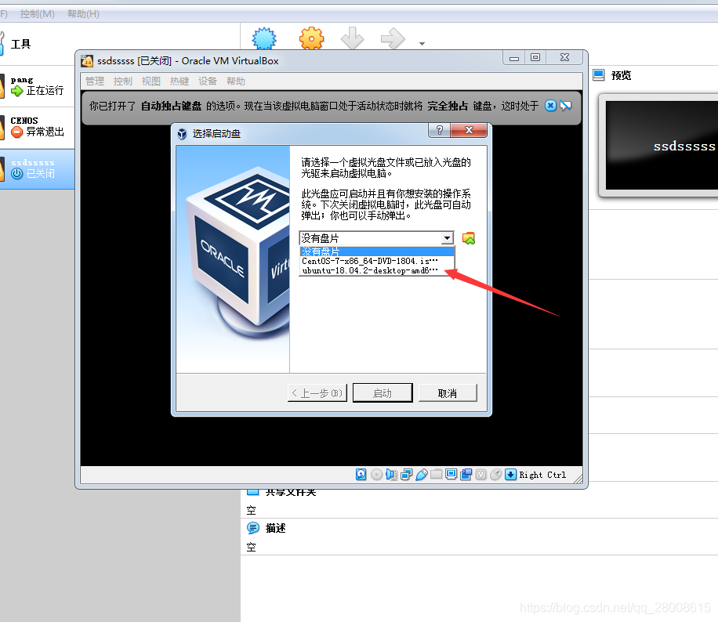Screen dimensions: 718x622
Task: Expand the Start button dropdown arrow in the Manager toolbar
Action: [422, 44]
